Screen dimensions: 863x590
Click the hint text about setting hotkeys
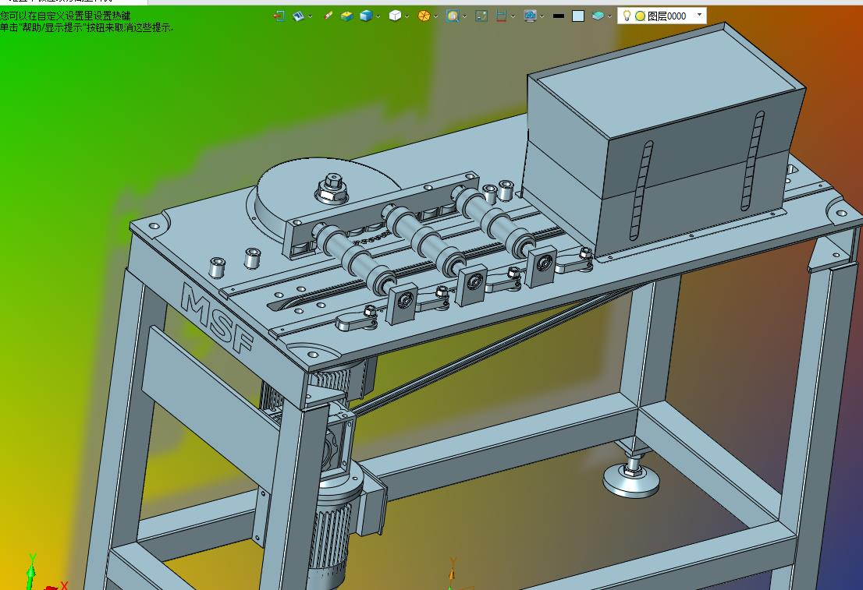pyautogui.click(x=66, y=16)
